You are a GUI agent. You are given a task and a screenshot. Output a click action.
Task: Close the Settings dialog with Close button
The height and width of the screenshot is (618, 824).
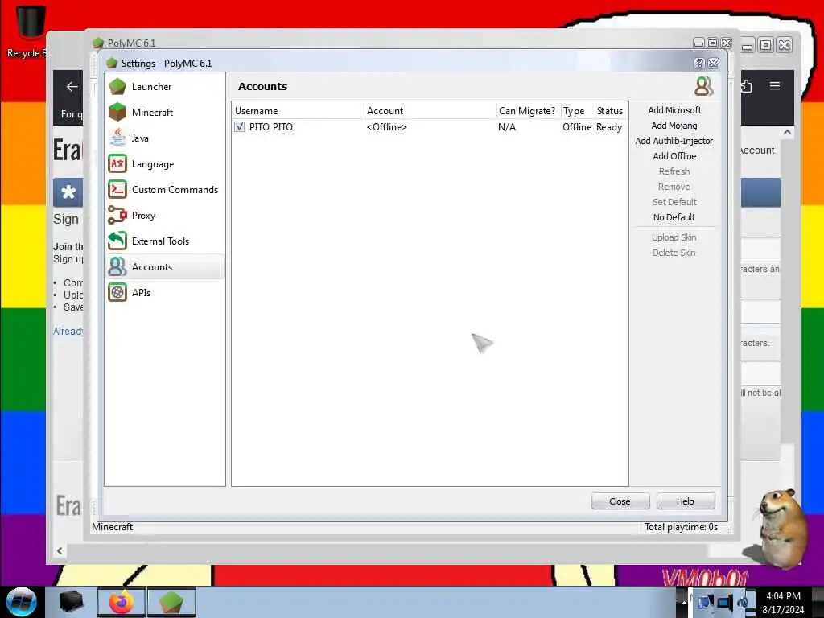pos(620,501)
